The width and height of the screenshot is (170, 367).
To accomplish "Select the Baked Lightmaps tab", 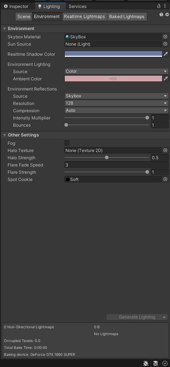I will 127,17.
